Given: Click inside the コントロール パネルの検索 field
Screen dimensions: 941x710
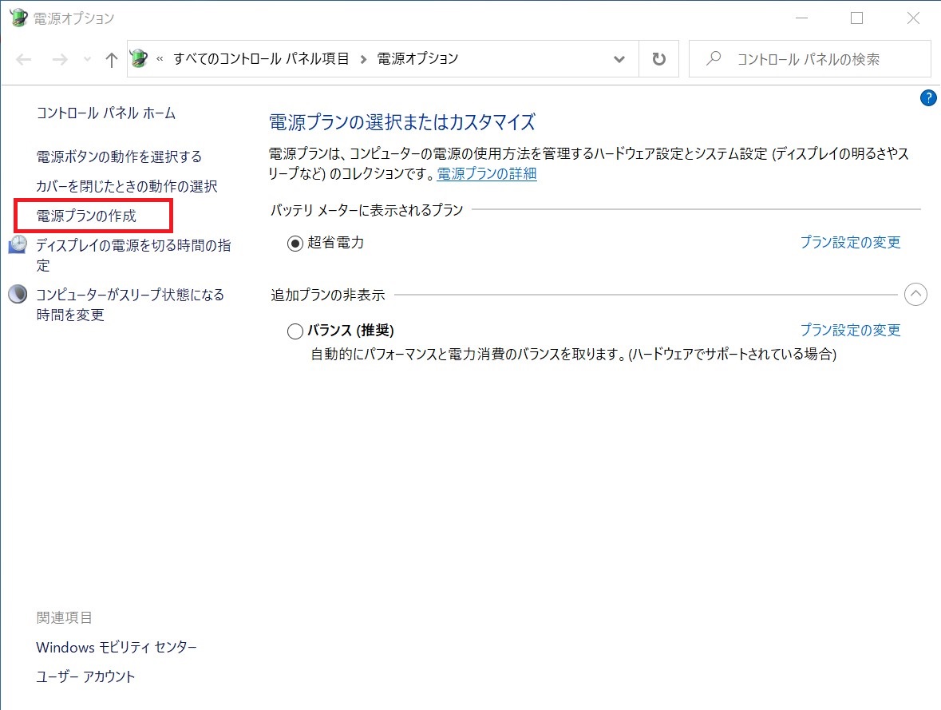Looking at the screenshot, I should [798, 58].
